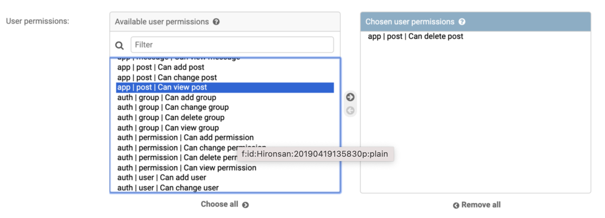Select "auth | group | Can change group"
Screen dimensions: 605x218
pyautogui.click(x=173, y=108)
